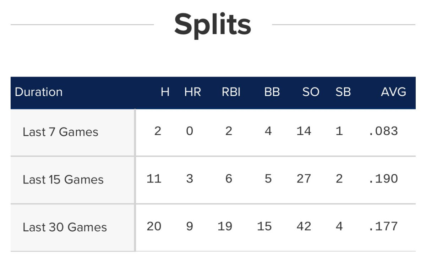This screenshot has height=276, width=426.
Task: Click the BB column header
Action: 272,92
